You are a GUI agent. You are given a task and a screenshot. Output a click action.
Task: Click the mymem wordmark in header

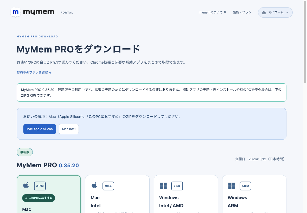(39, 12)
